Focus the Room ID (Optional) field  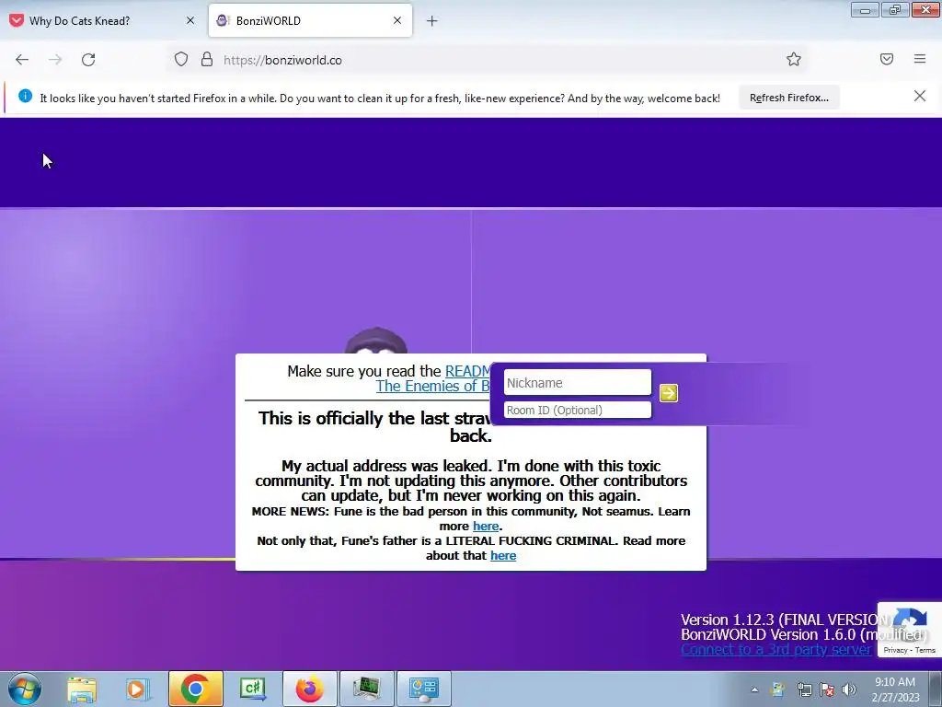click(578, 410)
